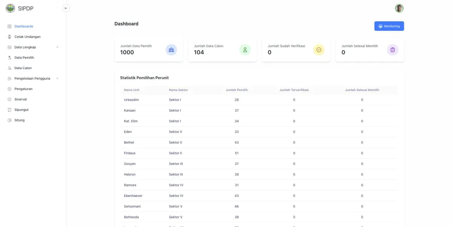Image resolution: width=452 pixels, height=227 pixels.
Task: Open the Situng menu item
Action: pyautogui.click(x=20, y=120)
